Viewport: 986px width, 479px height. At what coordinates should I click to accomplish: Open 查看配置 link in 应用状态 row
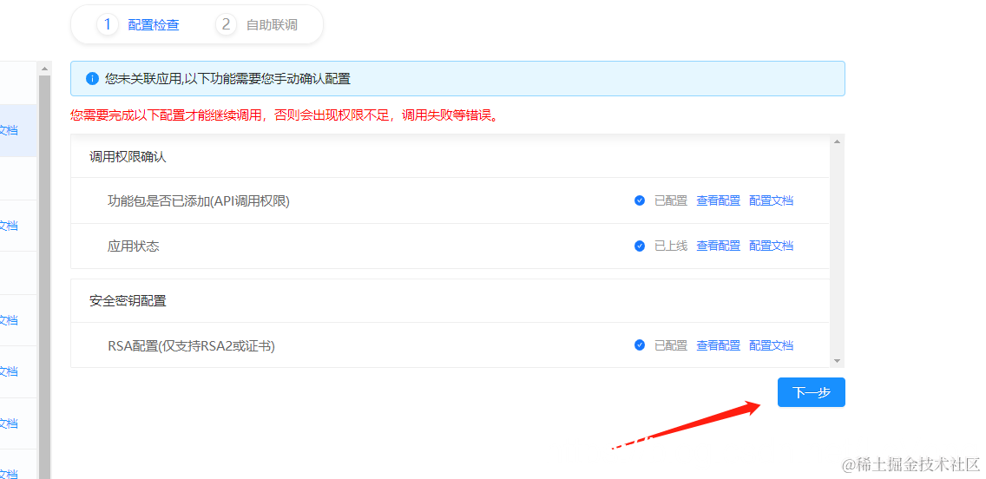click(718, 246)
